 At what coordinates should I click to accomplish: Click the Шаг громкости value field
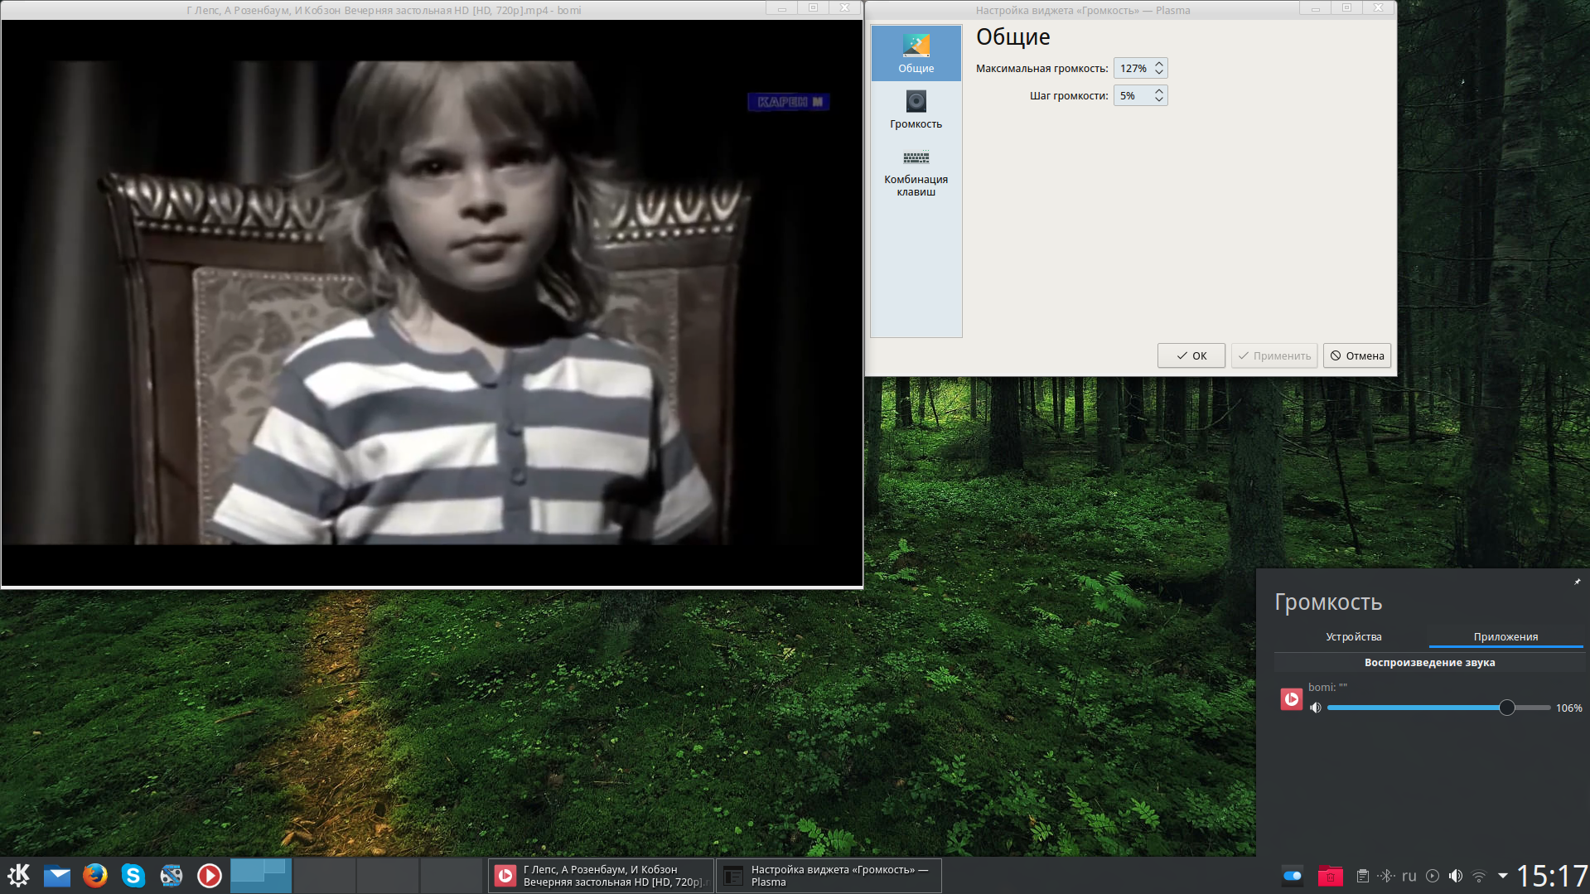point(1133,96)
